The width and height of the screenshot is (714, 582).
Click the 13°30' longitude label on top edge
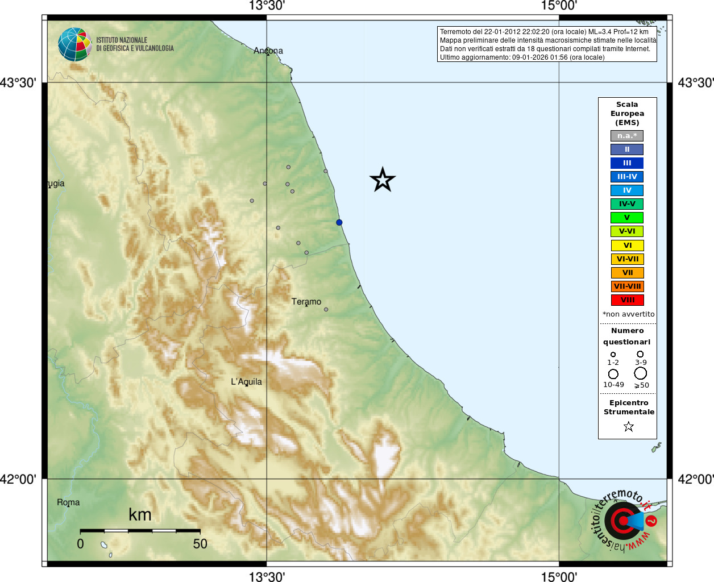coord(267,6)
